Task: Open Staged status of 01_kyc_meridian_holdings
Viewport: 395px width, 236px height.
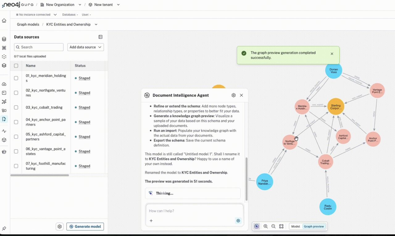Action: [x=84, y=78]
